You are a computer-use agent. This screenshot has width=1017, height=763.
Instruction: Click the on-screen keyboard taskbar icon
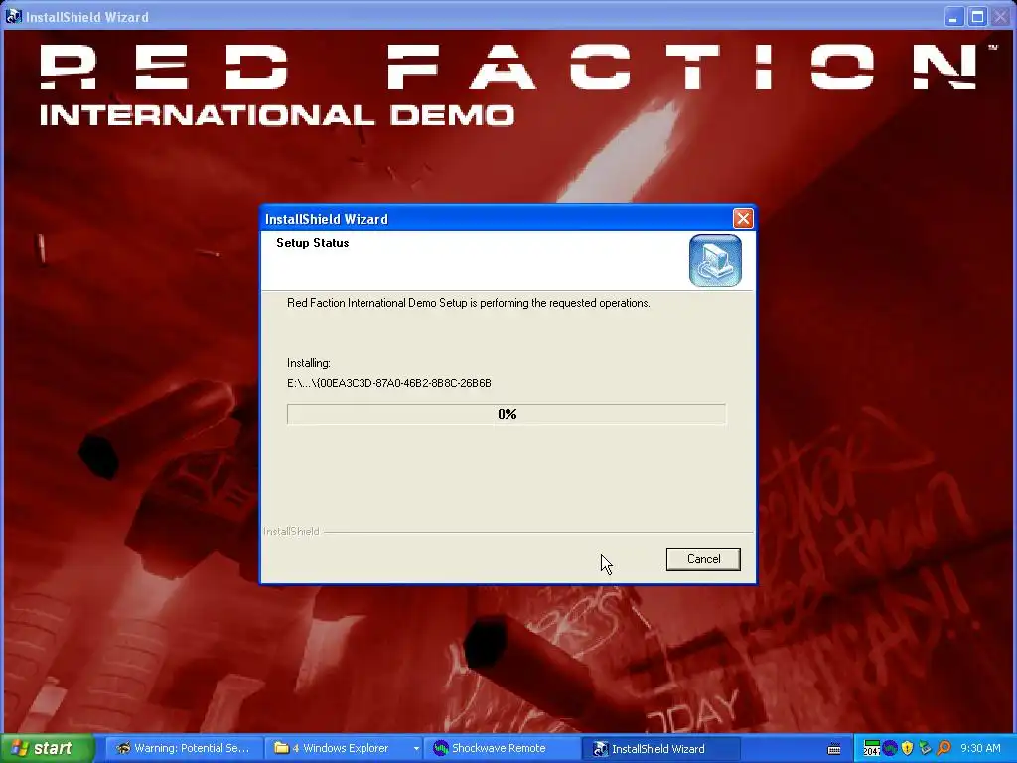[x=834, y=749]
